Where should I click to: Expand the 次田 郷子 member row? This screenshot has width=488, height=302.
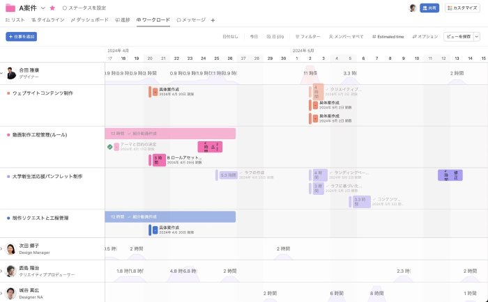(2, 249)
